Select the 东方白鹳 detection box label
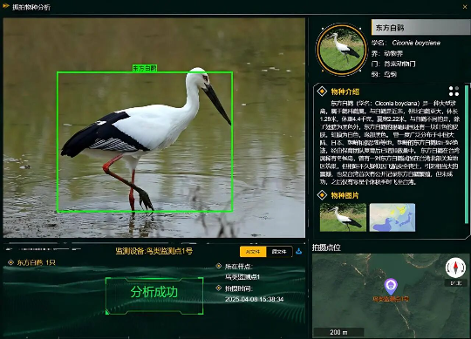The image size is (471, 339). [145, 68]
